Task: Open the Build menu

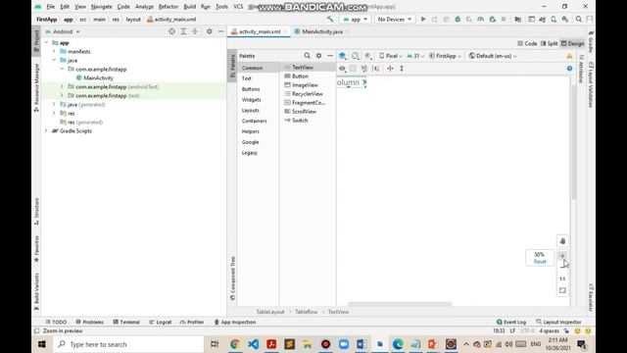Action: click(x=189, y=7)
